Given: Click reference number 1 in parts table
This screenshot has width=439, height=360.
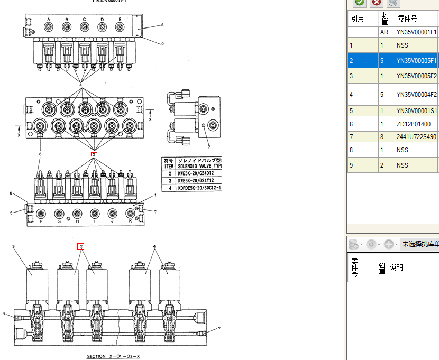Looking at the screenshot, I should tap(363, 45).
